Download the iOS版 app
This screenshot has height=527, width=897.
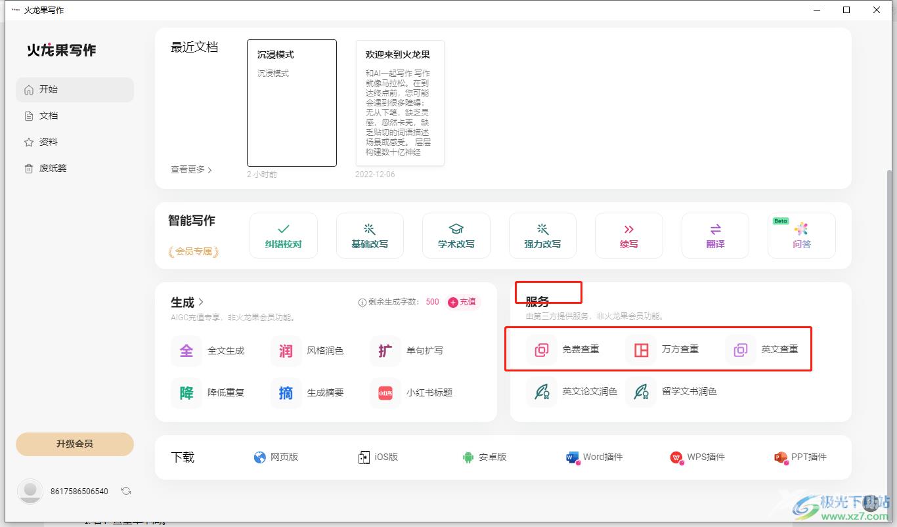point(378,457)
